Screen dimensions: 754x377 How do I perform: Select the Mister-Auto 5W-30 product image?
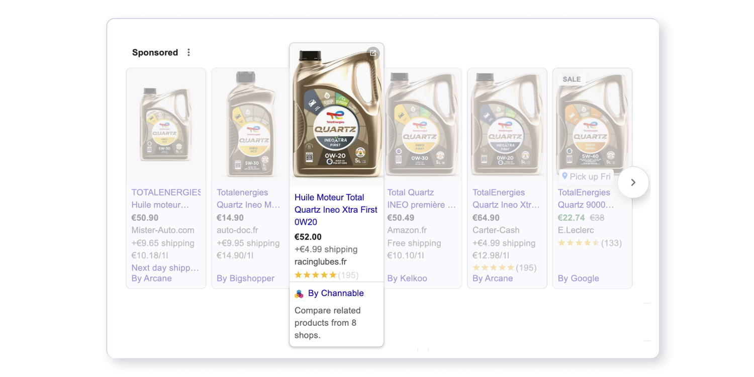pyautogui.click(x=166, y=125)
